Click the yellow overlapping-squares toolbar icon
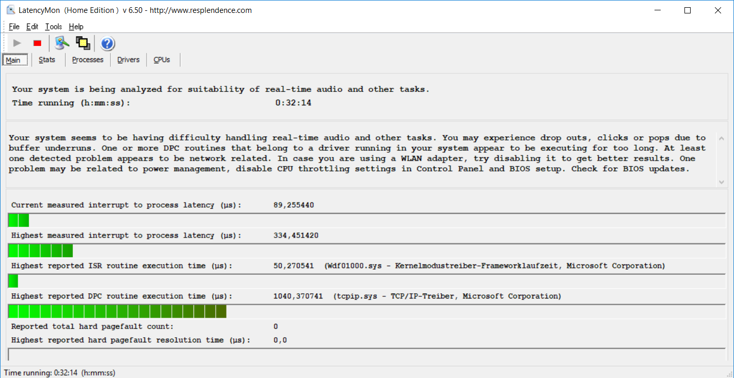The image size is (734, 378). (83, 43)
